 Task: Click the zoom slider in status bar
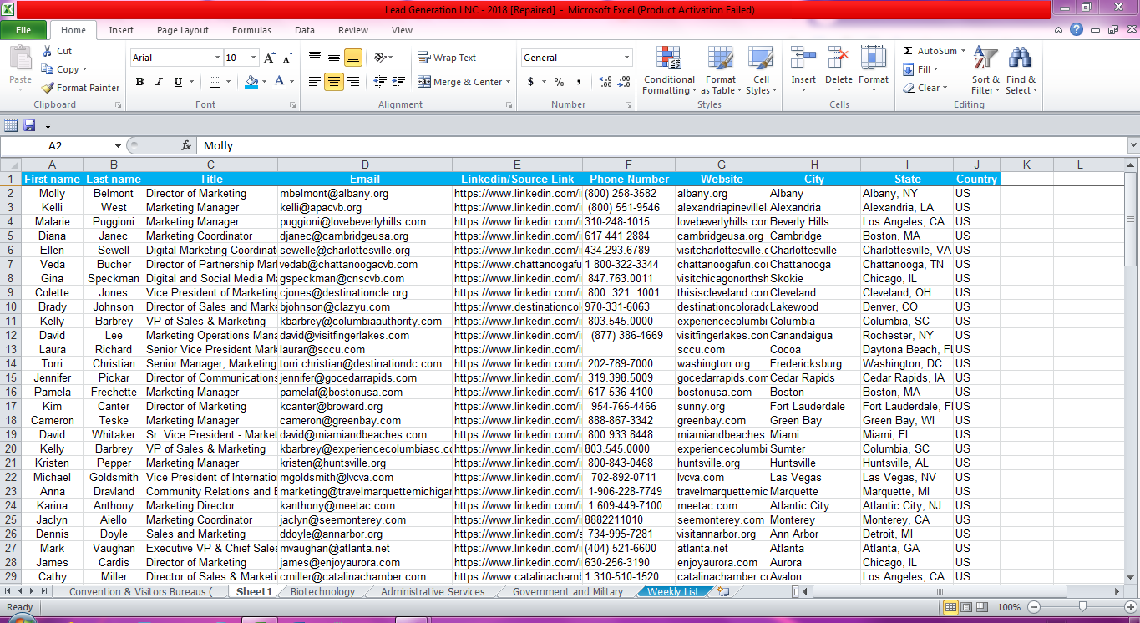(1082, 607)
